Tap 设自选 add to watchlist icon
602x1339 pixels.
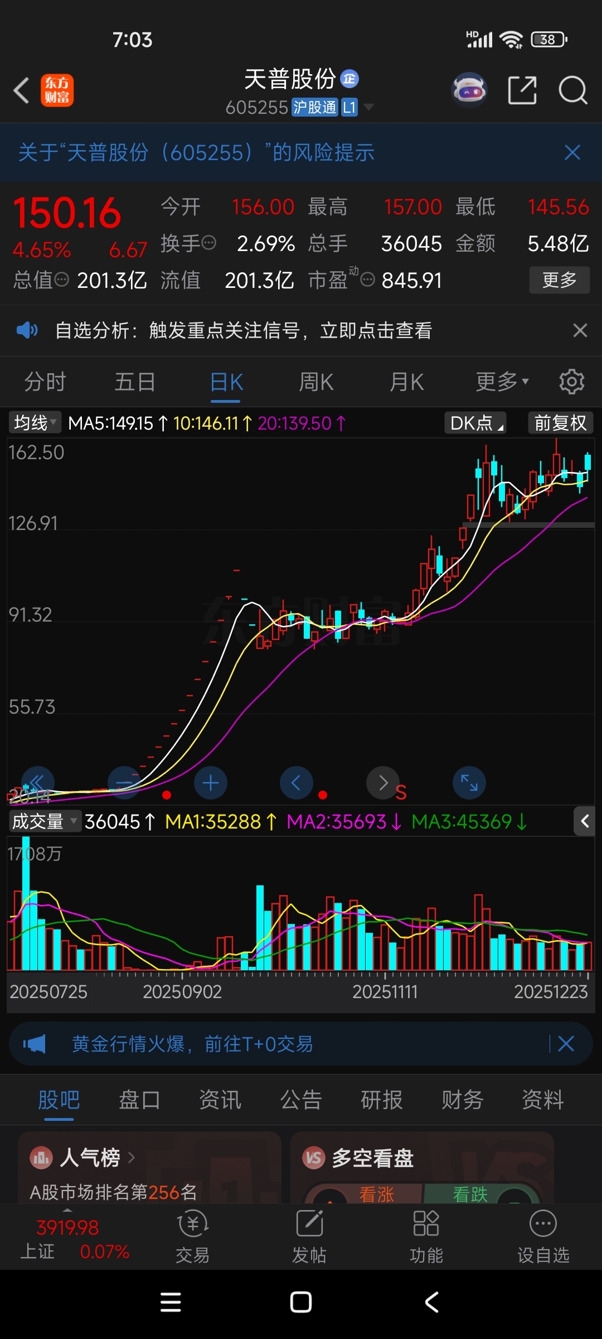point(543,1236)
